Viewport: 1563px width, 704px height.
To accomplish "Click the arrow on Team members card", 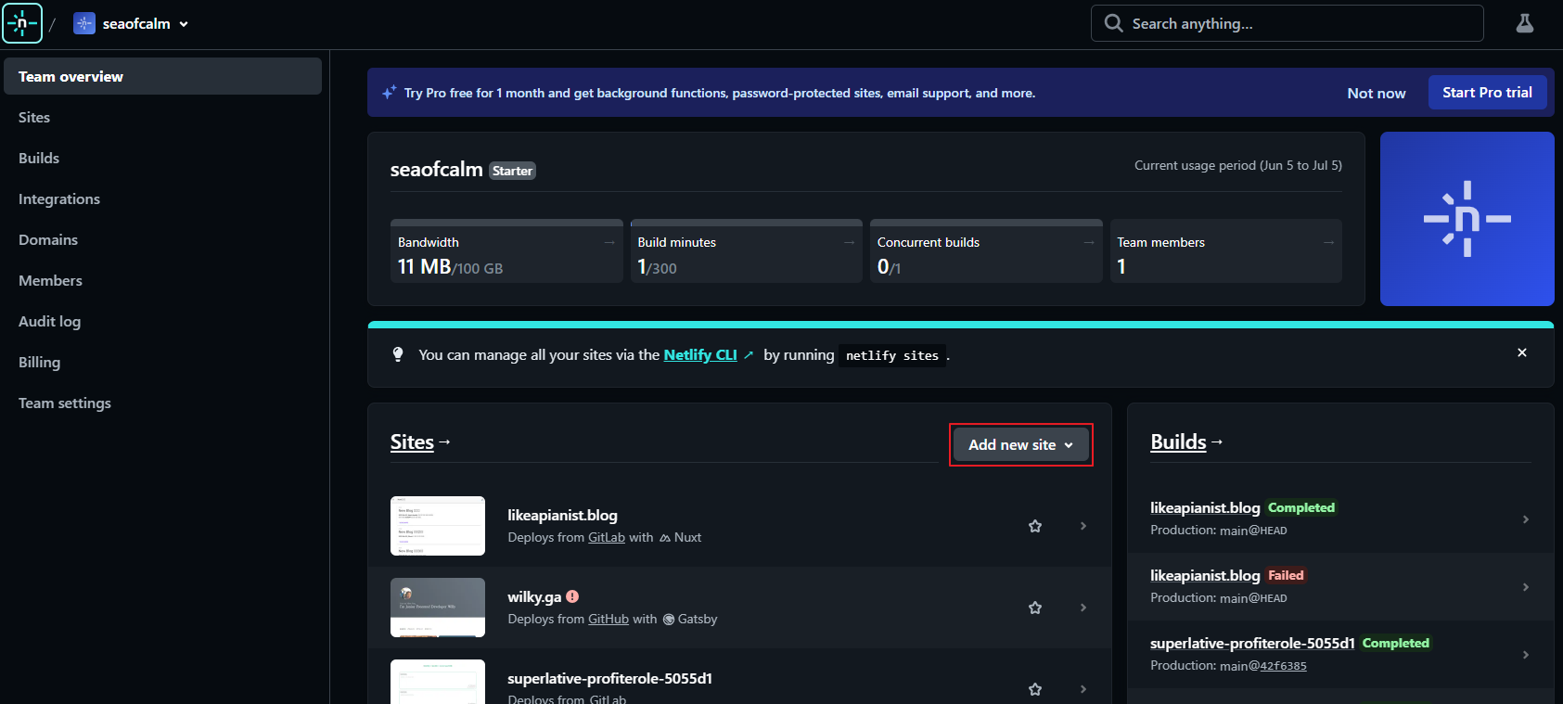I will pos(1328,242).
